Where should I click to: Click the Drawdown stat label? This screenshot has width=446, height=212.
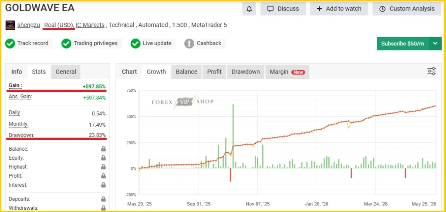coord(21,135)
